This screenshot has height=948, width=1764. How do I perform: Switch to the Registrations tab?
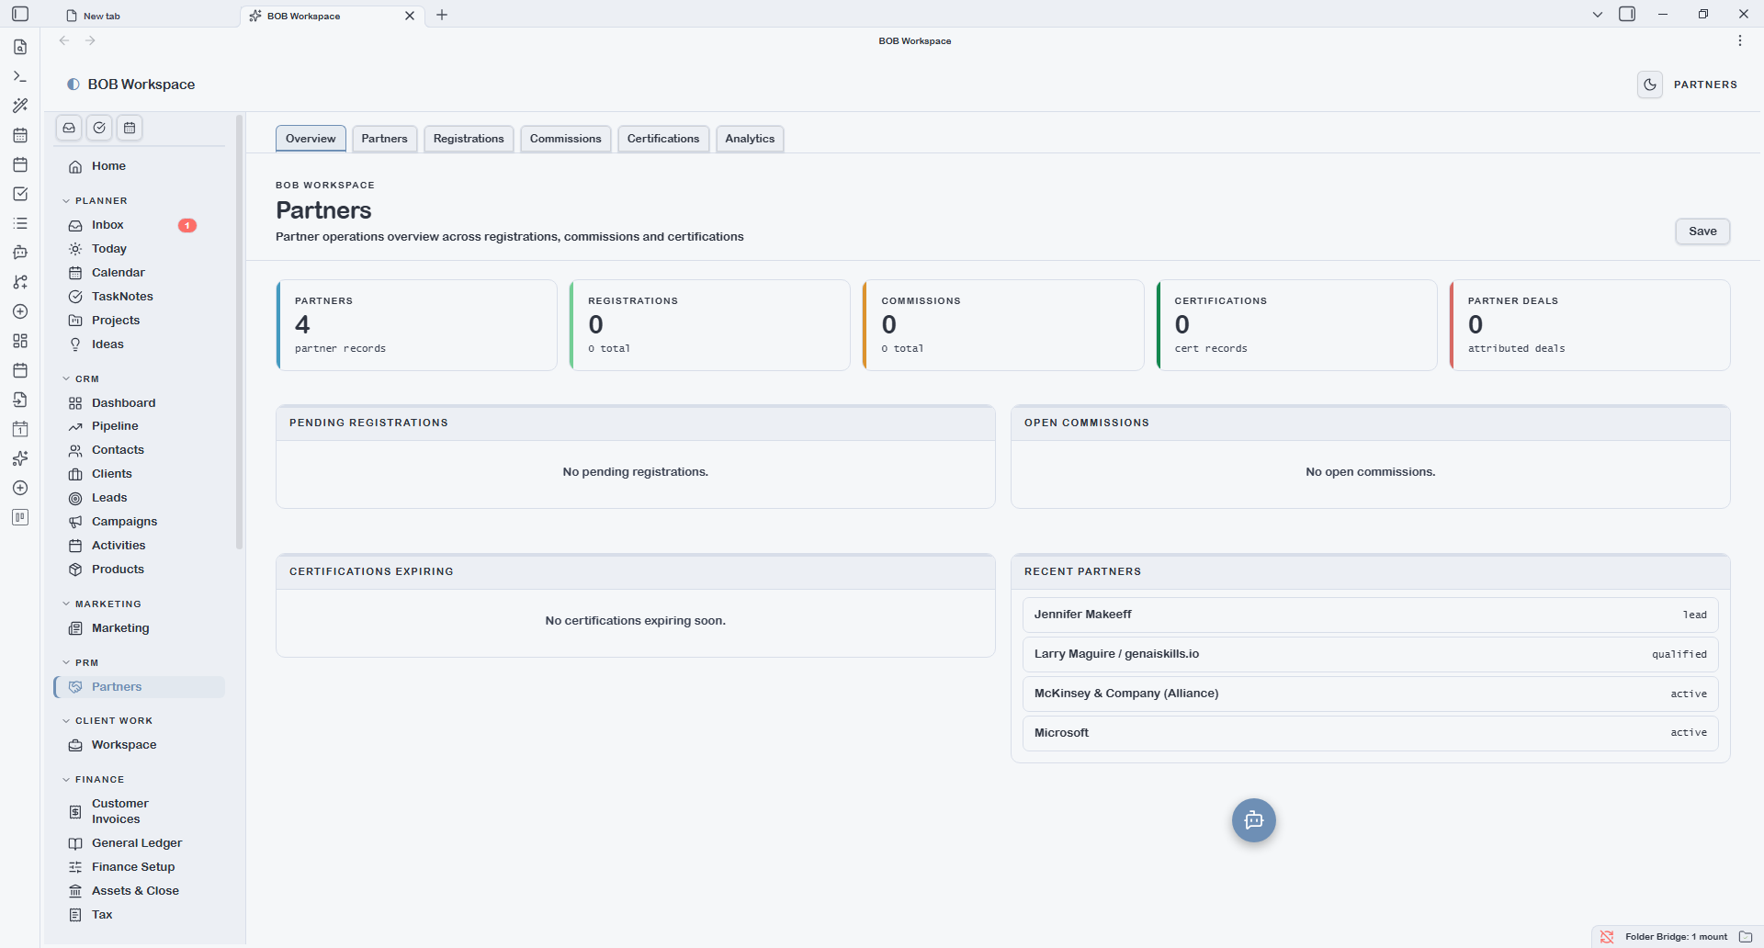coord(469,139)
